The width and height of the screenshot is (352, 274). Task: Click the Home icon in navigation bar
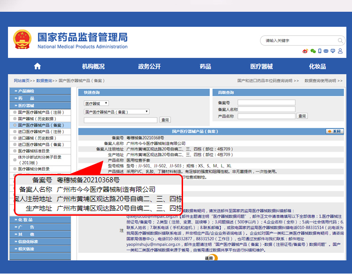38,66
